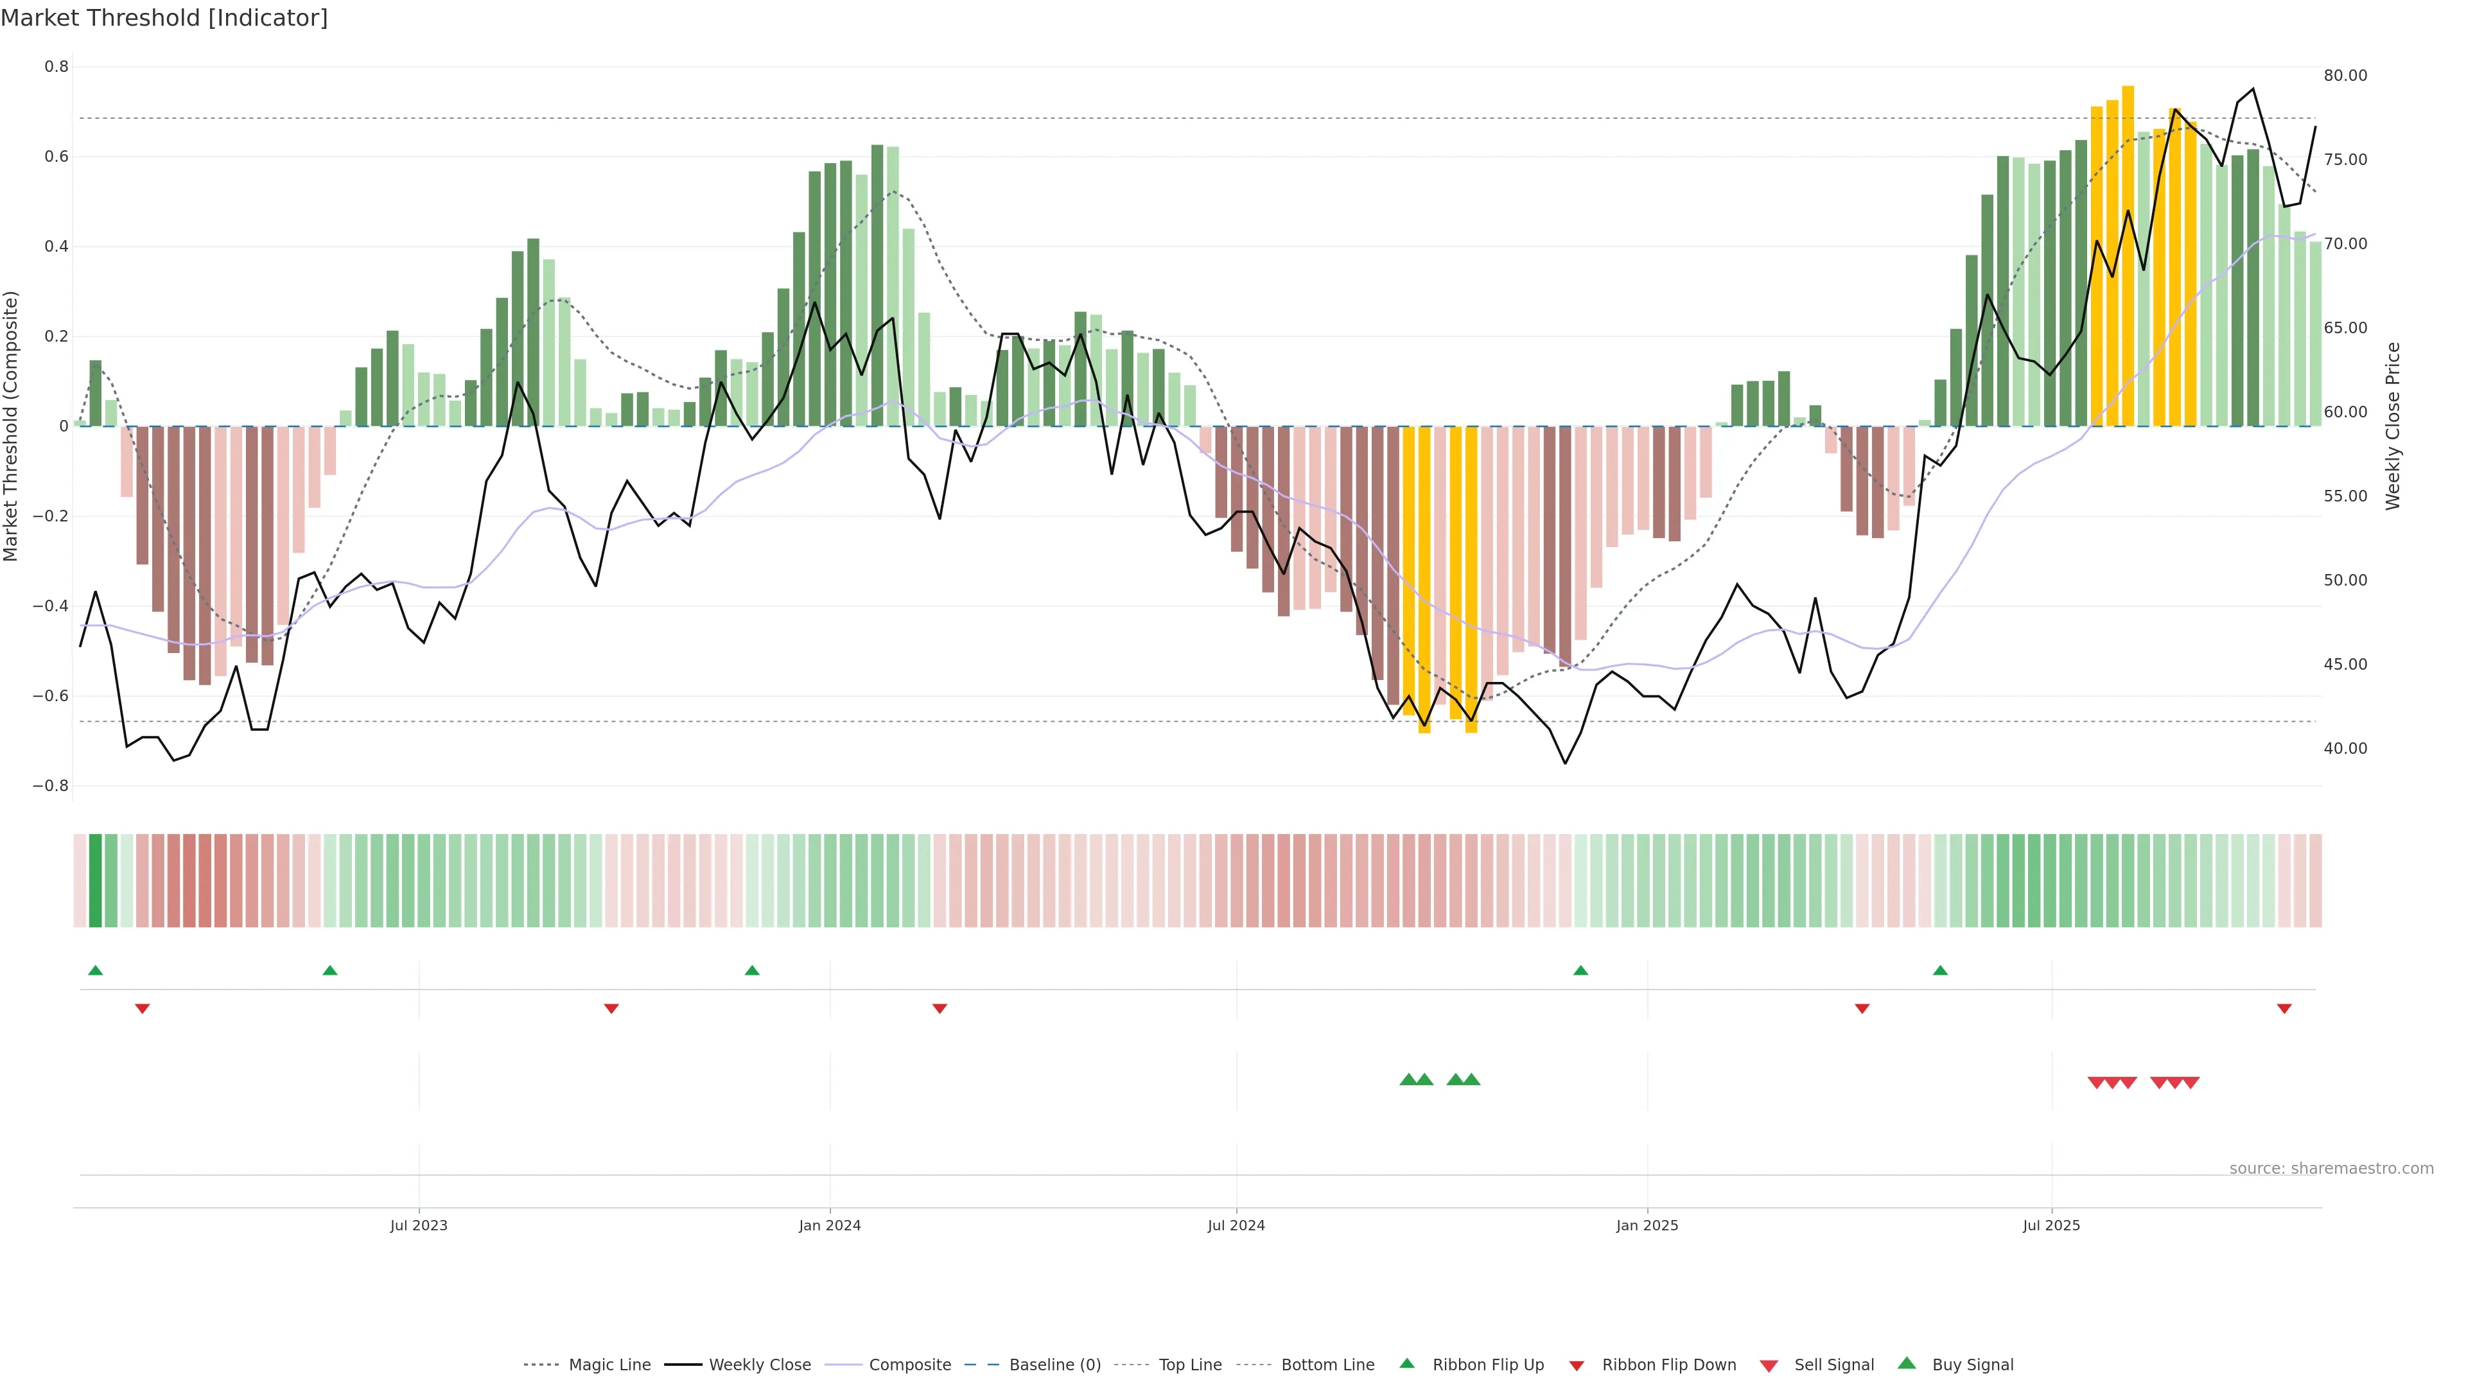Click the Jul 2023 x-axis label
This screenshot has width=2466, height=1387.
(418, 1225)
